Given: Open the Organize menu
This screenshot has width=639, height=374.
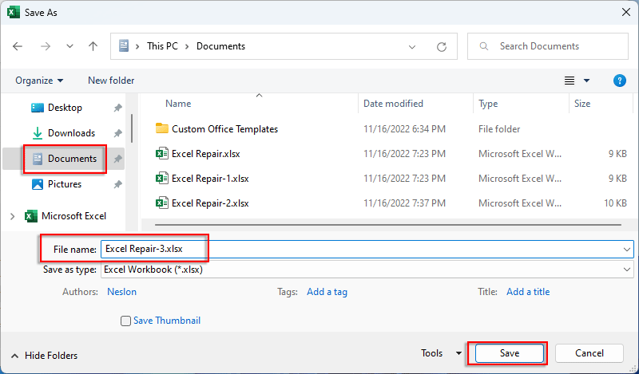Looking at the screenshot, I should [x=38, y=81].
